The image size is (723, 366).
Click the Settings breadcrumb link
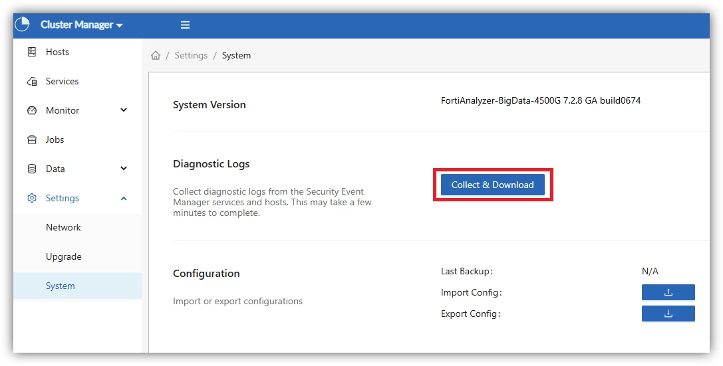191,56
